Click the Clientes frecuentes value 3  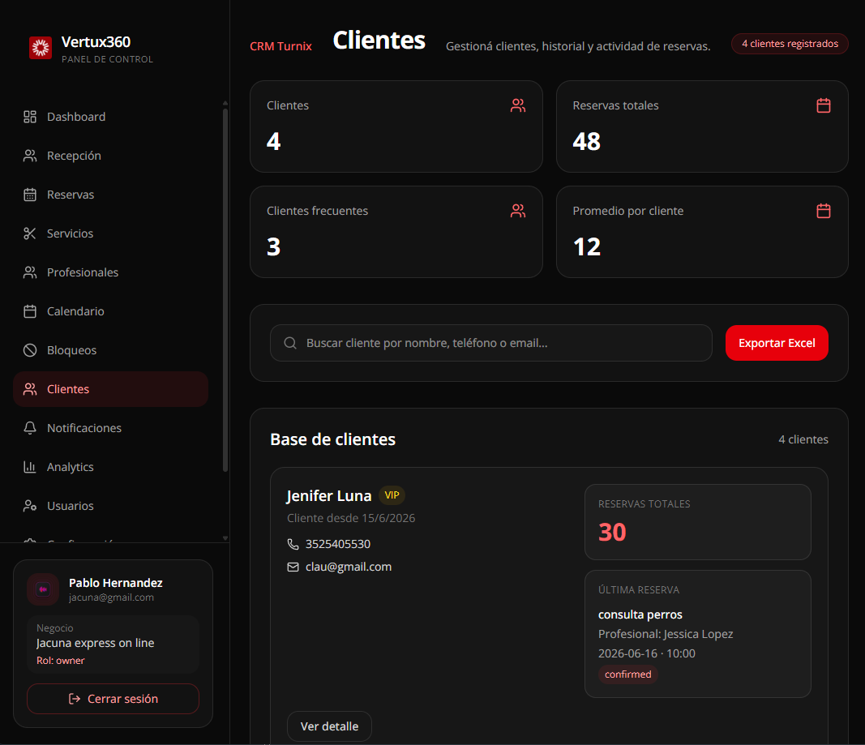click(274, 246)
